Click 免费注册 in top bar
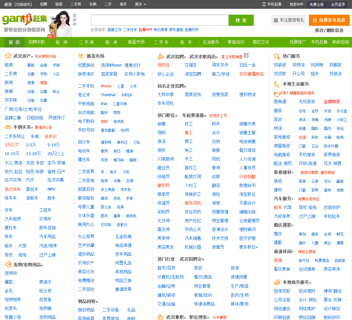The image size is (352, 320). pyautogui.click(x=317, y=4)
